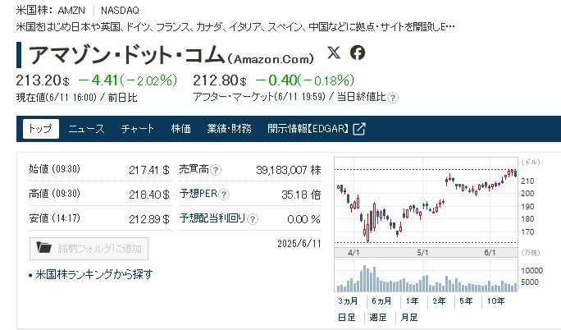This screenshot has height=330, width=561.
Task: Click 安値 value 212.89$
Action: coord(148,219)
